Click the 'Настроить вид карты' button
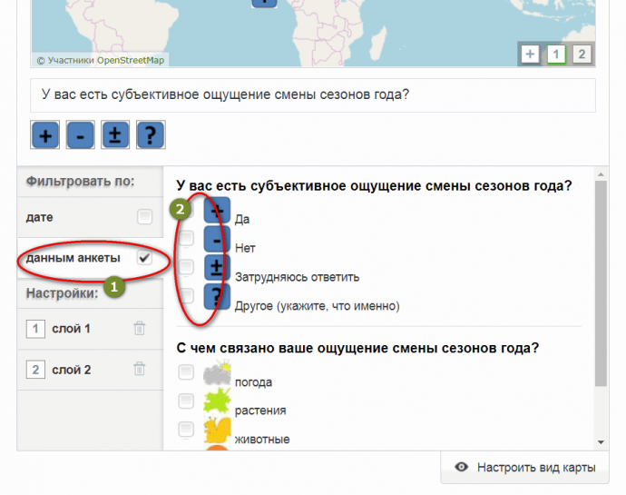This screenshot has height=495, width=626. click(526, 468)
